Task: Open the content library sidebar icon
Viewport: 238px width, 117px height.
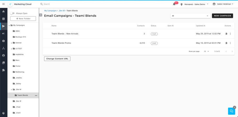Action: tap(3, 63)
